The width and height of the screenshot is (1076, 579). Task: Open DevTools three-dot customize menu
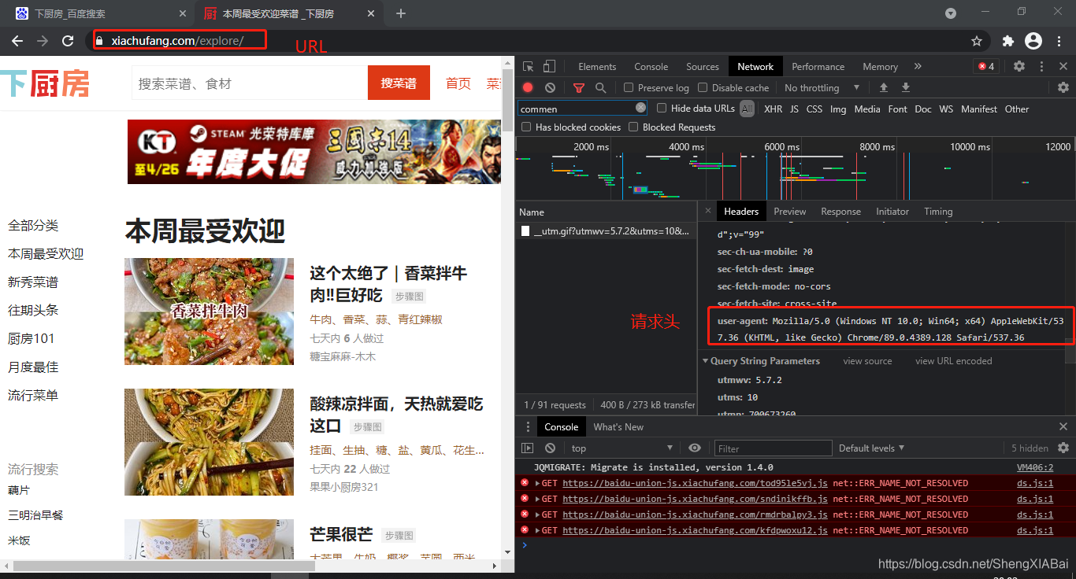(x=1041, y=66)
